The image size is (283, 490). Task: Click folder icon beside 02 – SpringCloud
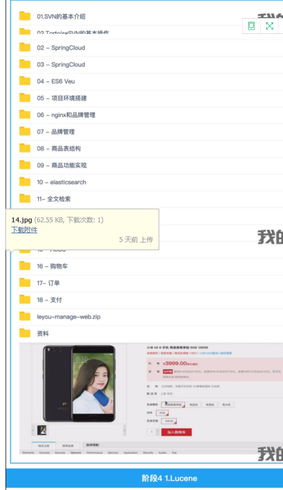[25, 48]
